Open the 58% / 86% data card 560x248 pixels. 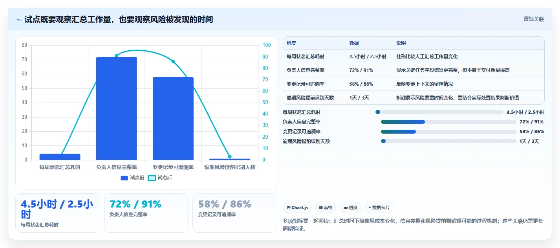(x=235, y=213)
